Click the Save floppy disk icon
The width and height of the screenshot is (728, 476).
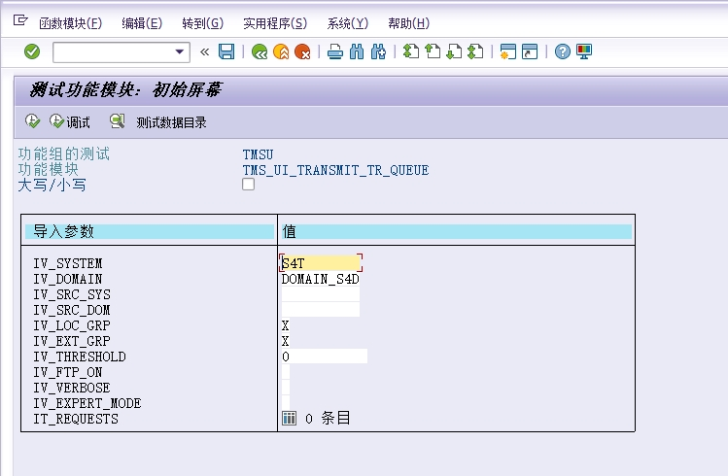coord(226,51)
